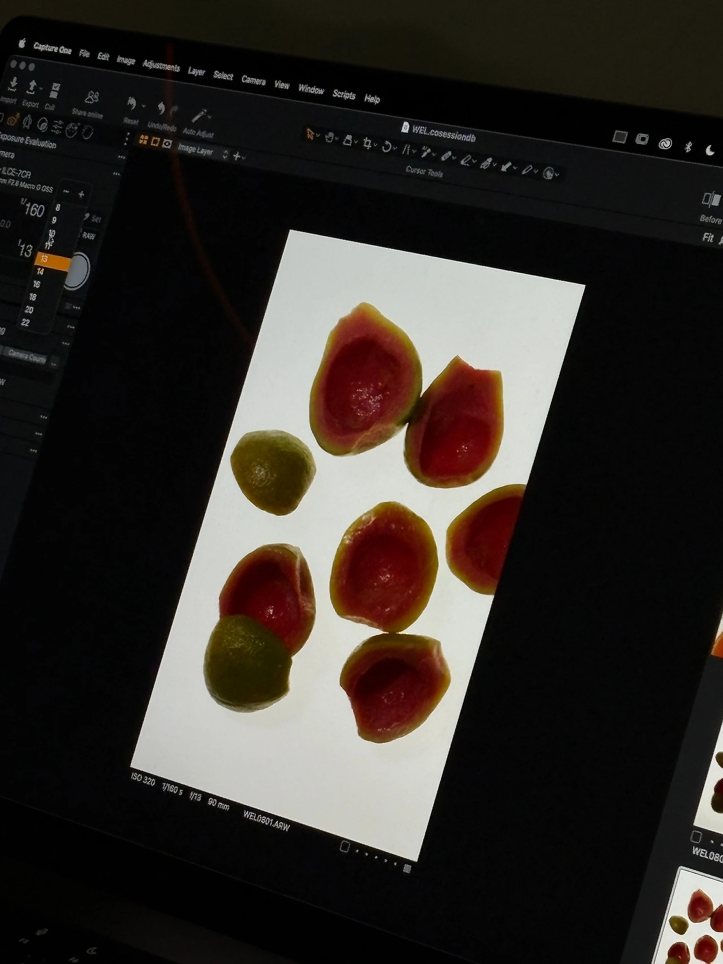Click the checkbox icon below the main image
Viewport: 723px width, 964px height.
tap(345, 846)
